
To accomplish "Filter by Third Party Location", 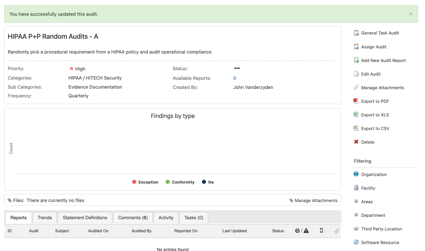I will click(x=382, y=229).
